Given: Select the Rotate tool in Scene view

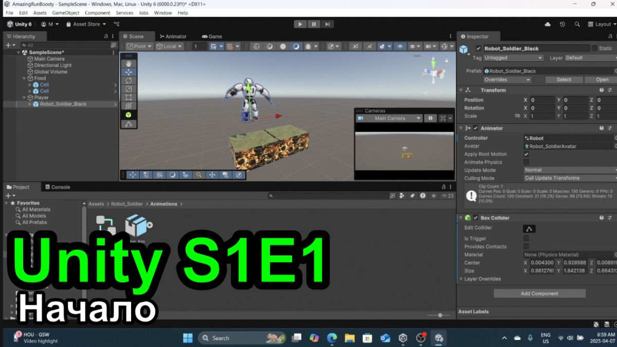Looking at the screenshot, I should click(x=128, y=80).
